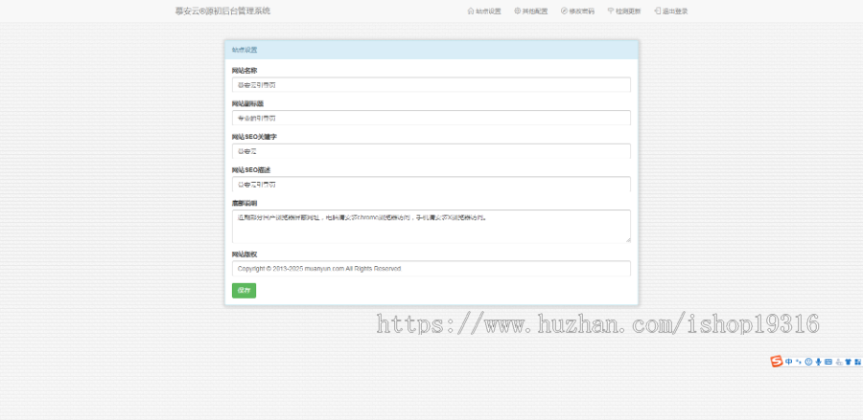This screenshot has height=420, width=863.
Task: Toggle the punctuation mode icon on IME bar
Action: pyautogui.click(x=798, y=362)
